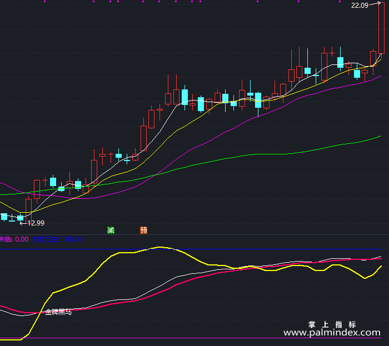Click the magenta 0.00 indicator value
The width and height of the screenshot is (389, 346).
click(x=22, y=239)
